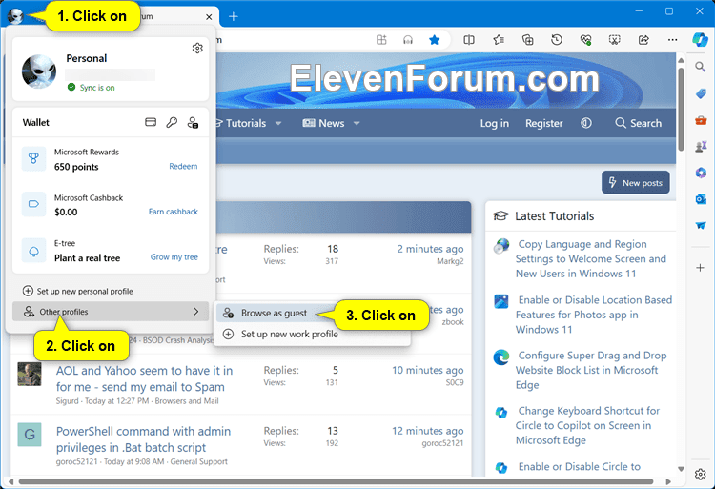Open Wallet payment cards icon
The image size is (715, 489).
(x=151, y=122)
